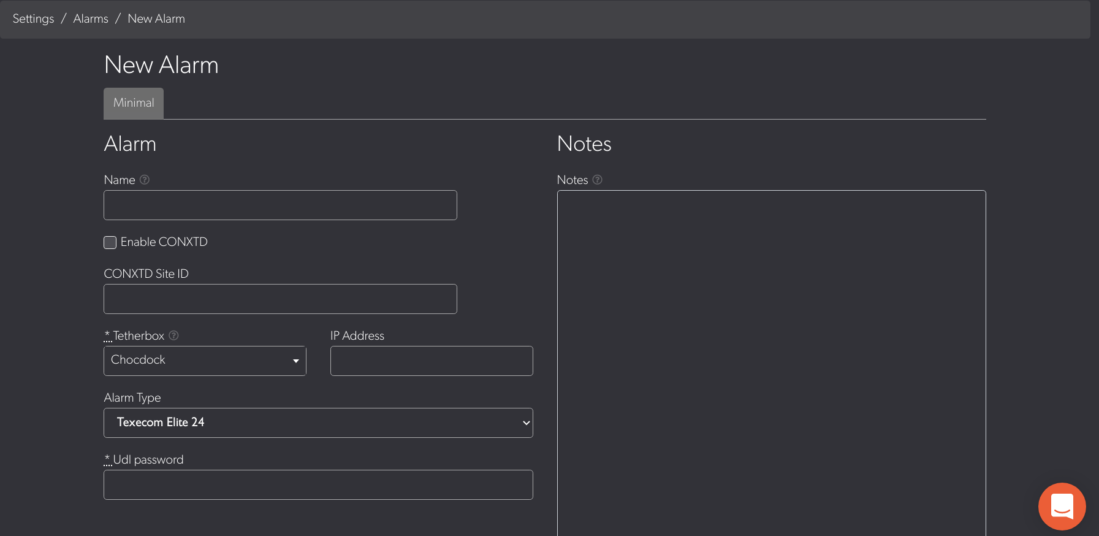Click the help icon beside the Notes label

[x=597, y=180]
